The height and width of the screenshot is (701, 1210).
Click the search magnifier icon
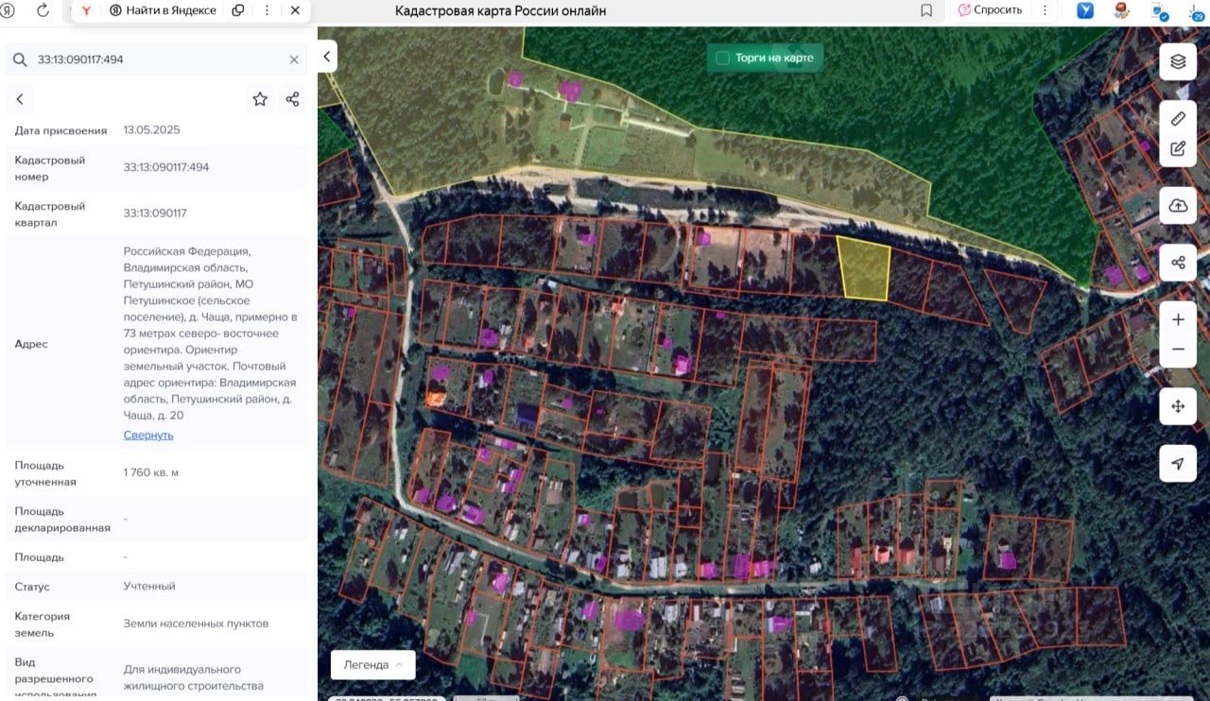pyautogui.click(x=20, y=60)
